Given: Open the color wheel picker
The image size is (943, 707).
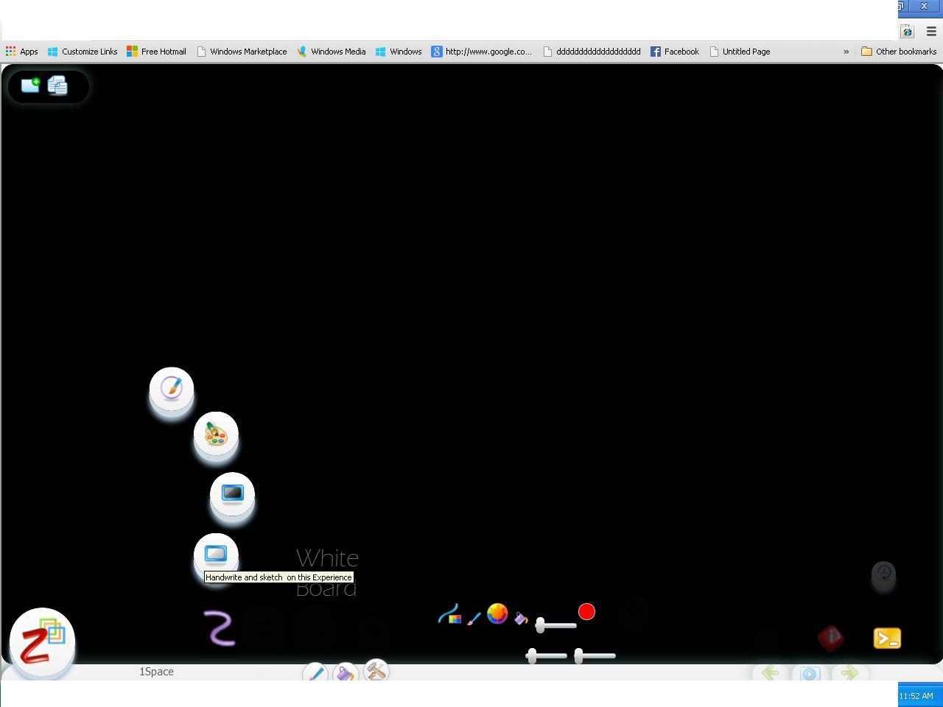Looking at the screenshot, I should click(497, 613).
